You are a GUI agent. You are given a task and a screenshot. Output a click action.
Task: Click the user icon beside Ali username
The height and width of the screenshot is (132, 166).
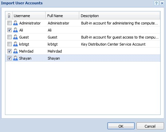[x=15, y=30]
